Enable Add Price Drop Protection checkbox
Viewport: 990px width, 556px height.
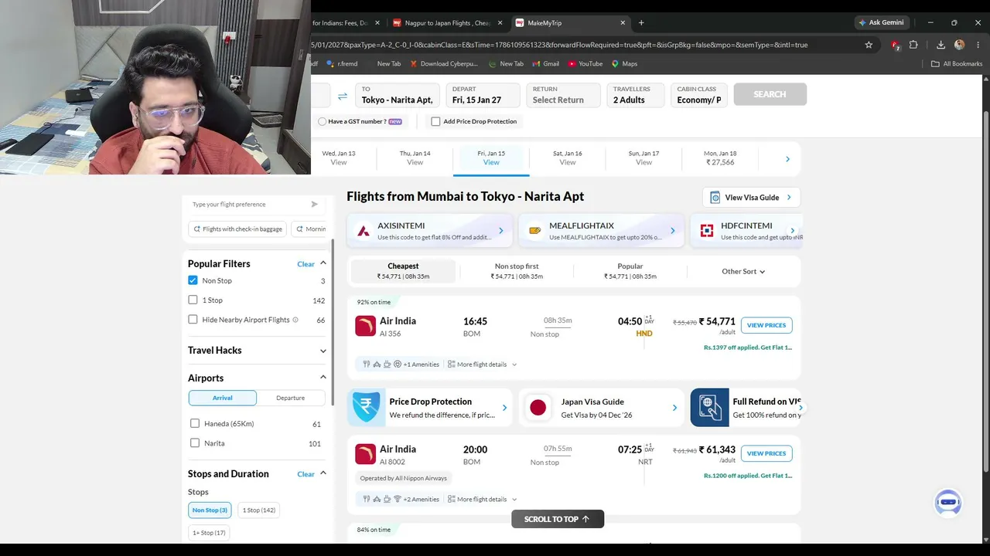pos(435,121)
